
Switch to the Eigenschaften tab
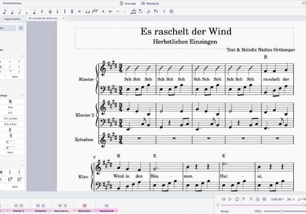pyautogui.click(x=11, y=18)
